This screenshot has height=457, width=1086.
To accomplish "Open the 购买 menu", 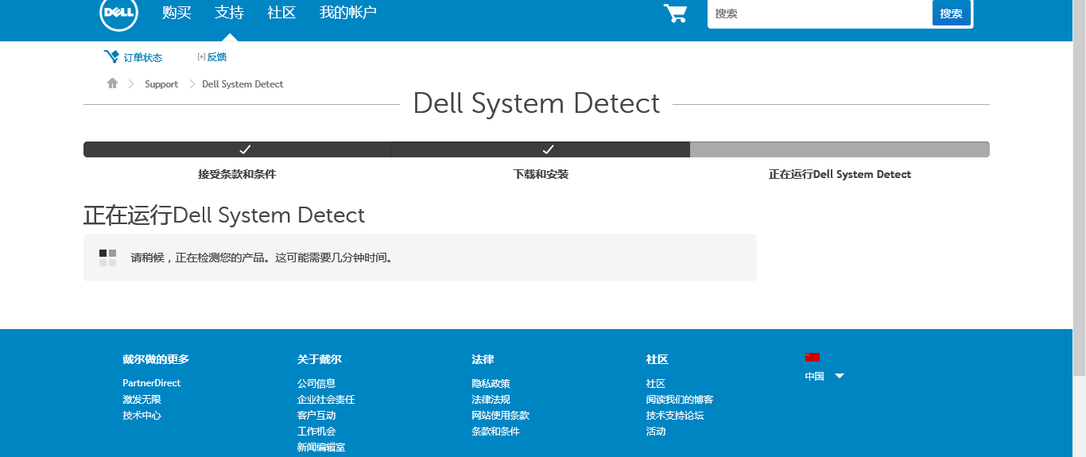I will 176,13.
